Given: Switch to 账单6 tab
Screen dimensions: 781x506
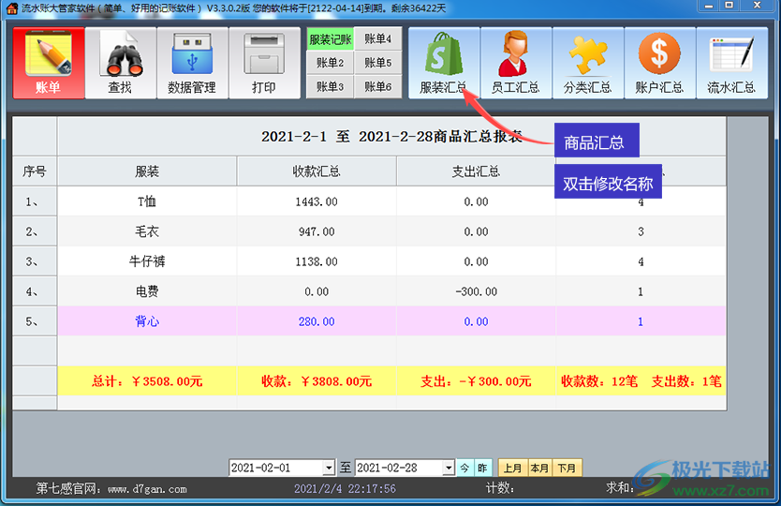Looking at the screenshot, I should (378, 87).
